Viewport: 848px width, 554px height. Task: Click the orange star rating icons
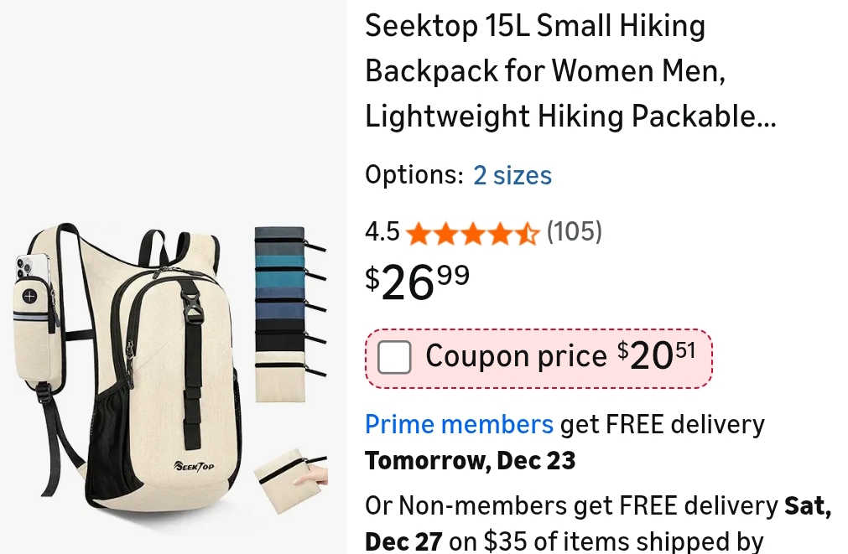pos(471,234)
